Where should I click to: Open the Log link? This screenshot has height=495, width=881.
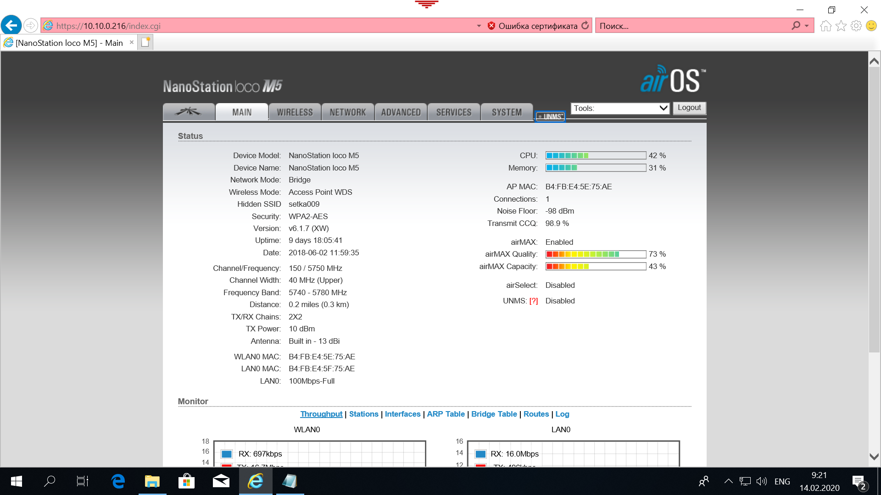pos(562,414)
